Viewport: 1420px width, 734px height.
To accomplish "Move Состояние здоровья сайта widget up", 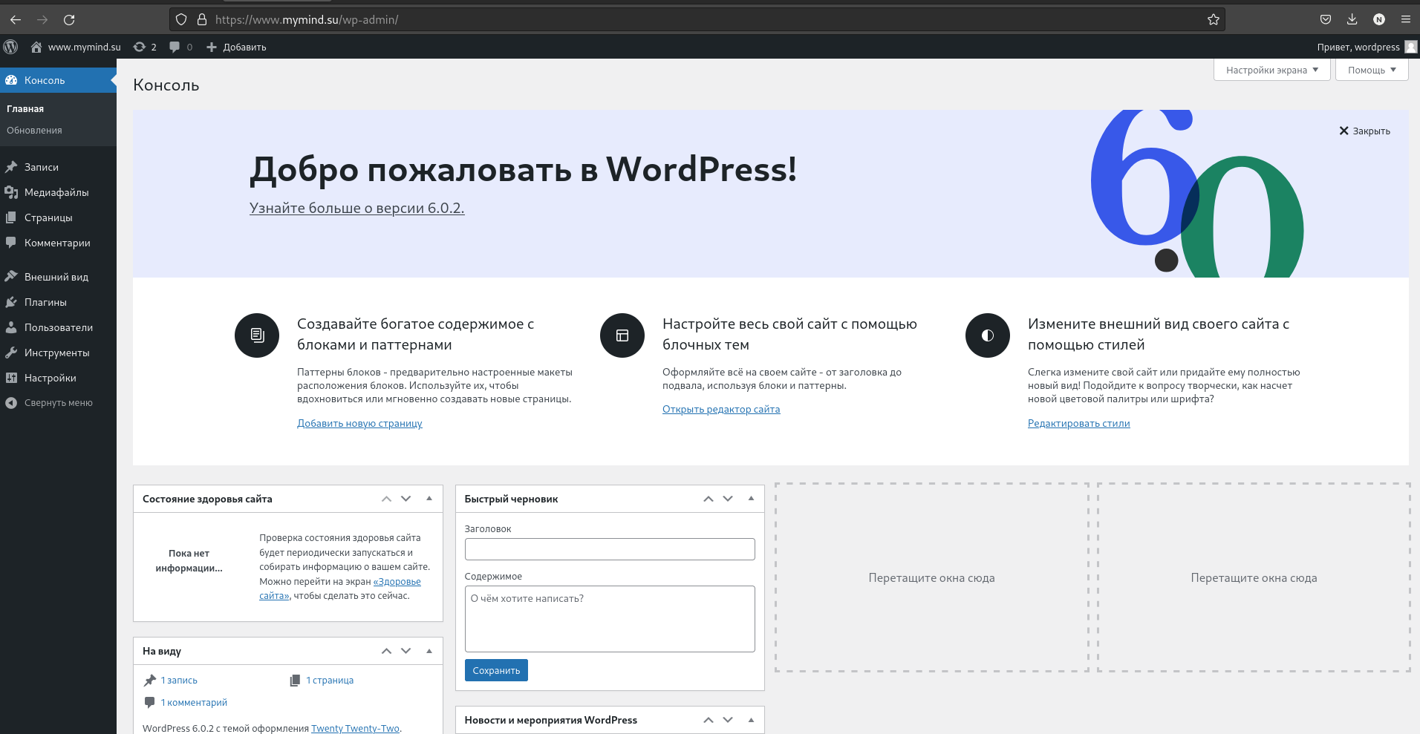I will [x=386, y=499].
